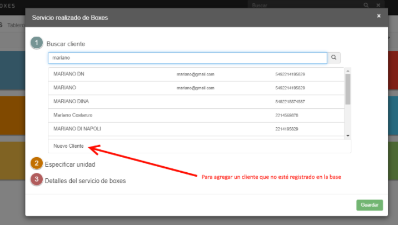
Task: Click the client results scrollbar thumb
Action: click(x=348, y=89)
